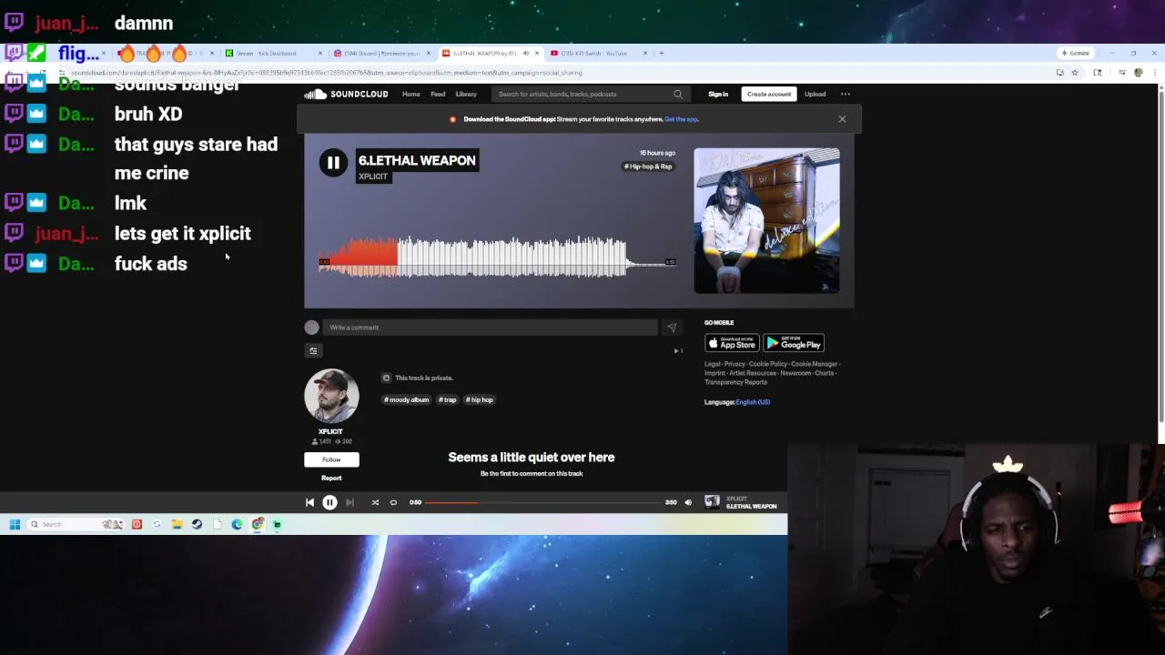Click the browser address bar URL
1165x655 pixels.
tap(326, 73)
